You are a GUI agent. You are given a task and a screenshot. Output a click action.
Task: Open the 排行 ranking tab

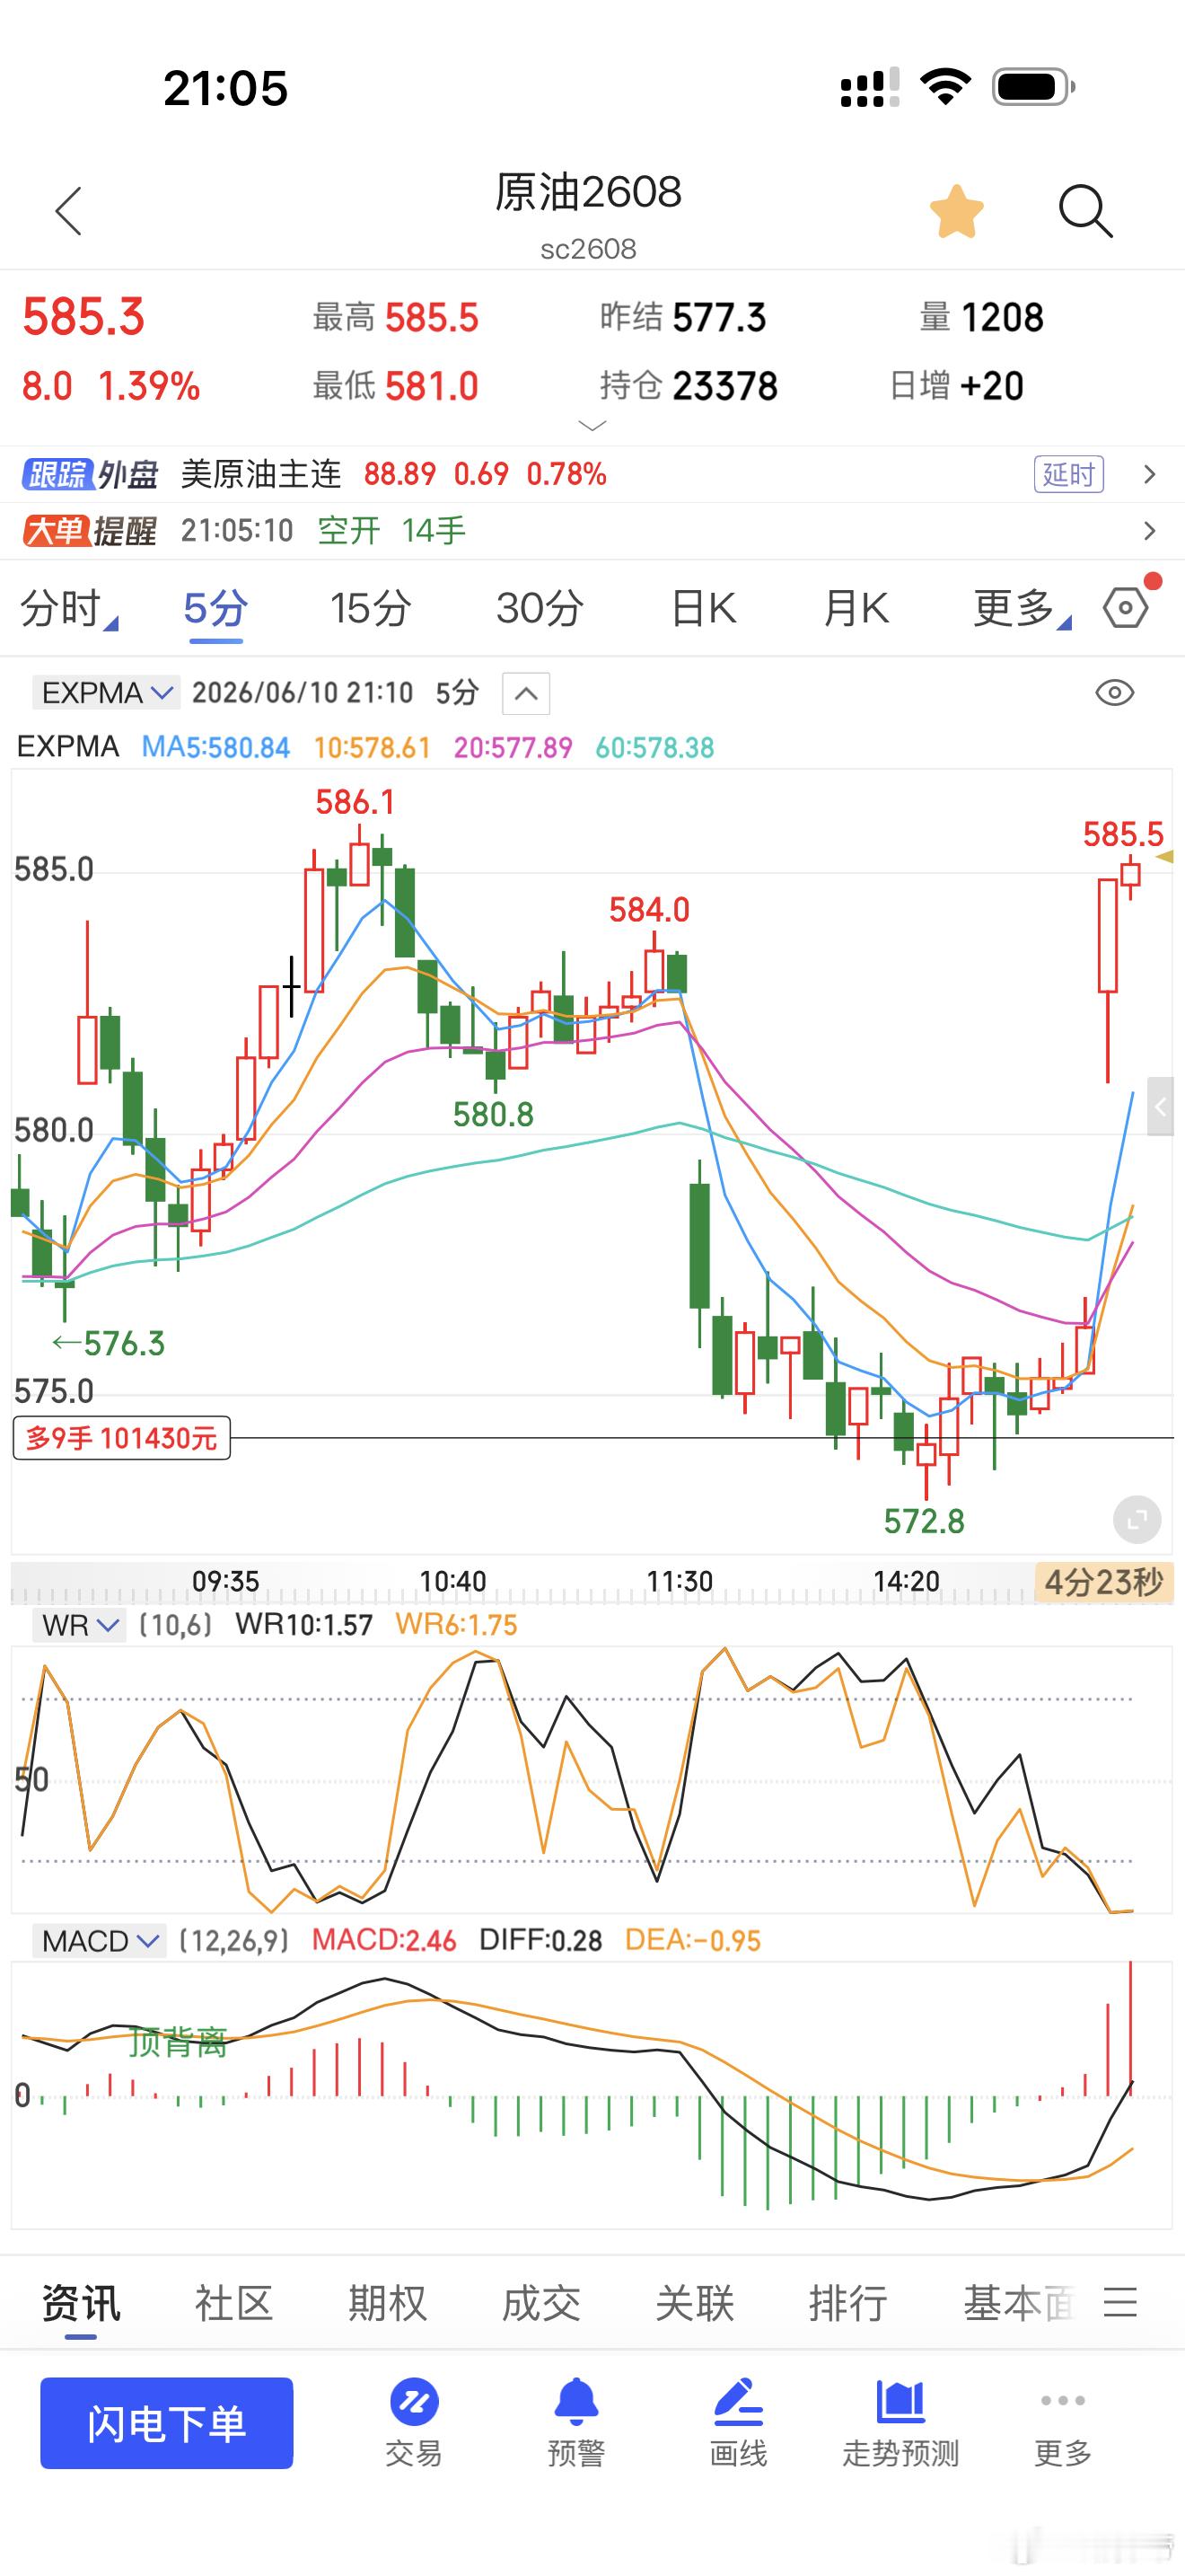coord(848,2303)
